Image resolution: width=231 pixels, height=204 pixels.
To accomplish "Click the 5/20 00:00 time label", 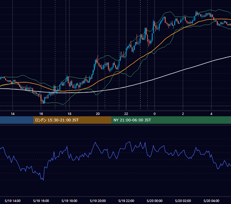I will (155, 201).
